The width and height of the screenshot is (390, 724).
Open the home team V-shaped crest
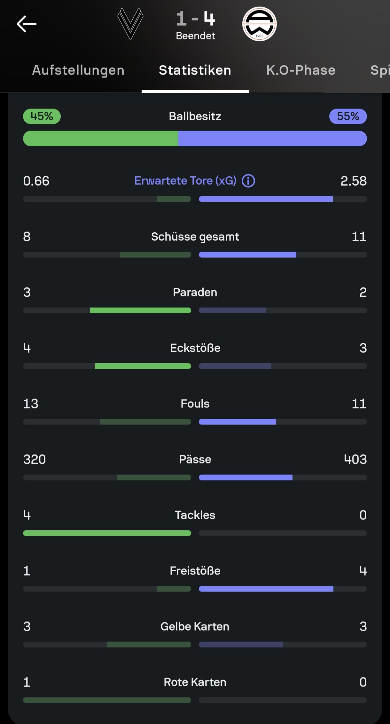click(130, 24)
